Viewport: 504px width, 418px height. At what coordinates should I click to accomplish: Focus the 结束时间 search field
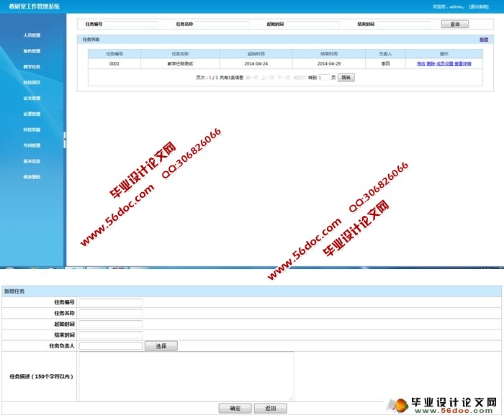(403, 24)
